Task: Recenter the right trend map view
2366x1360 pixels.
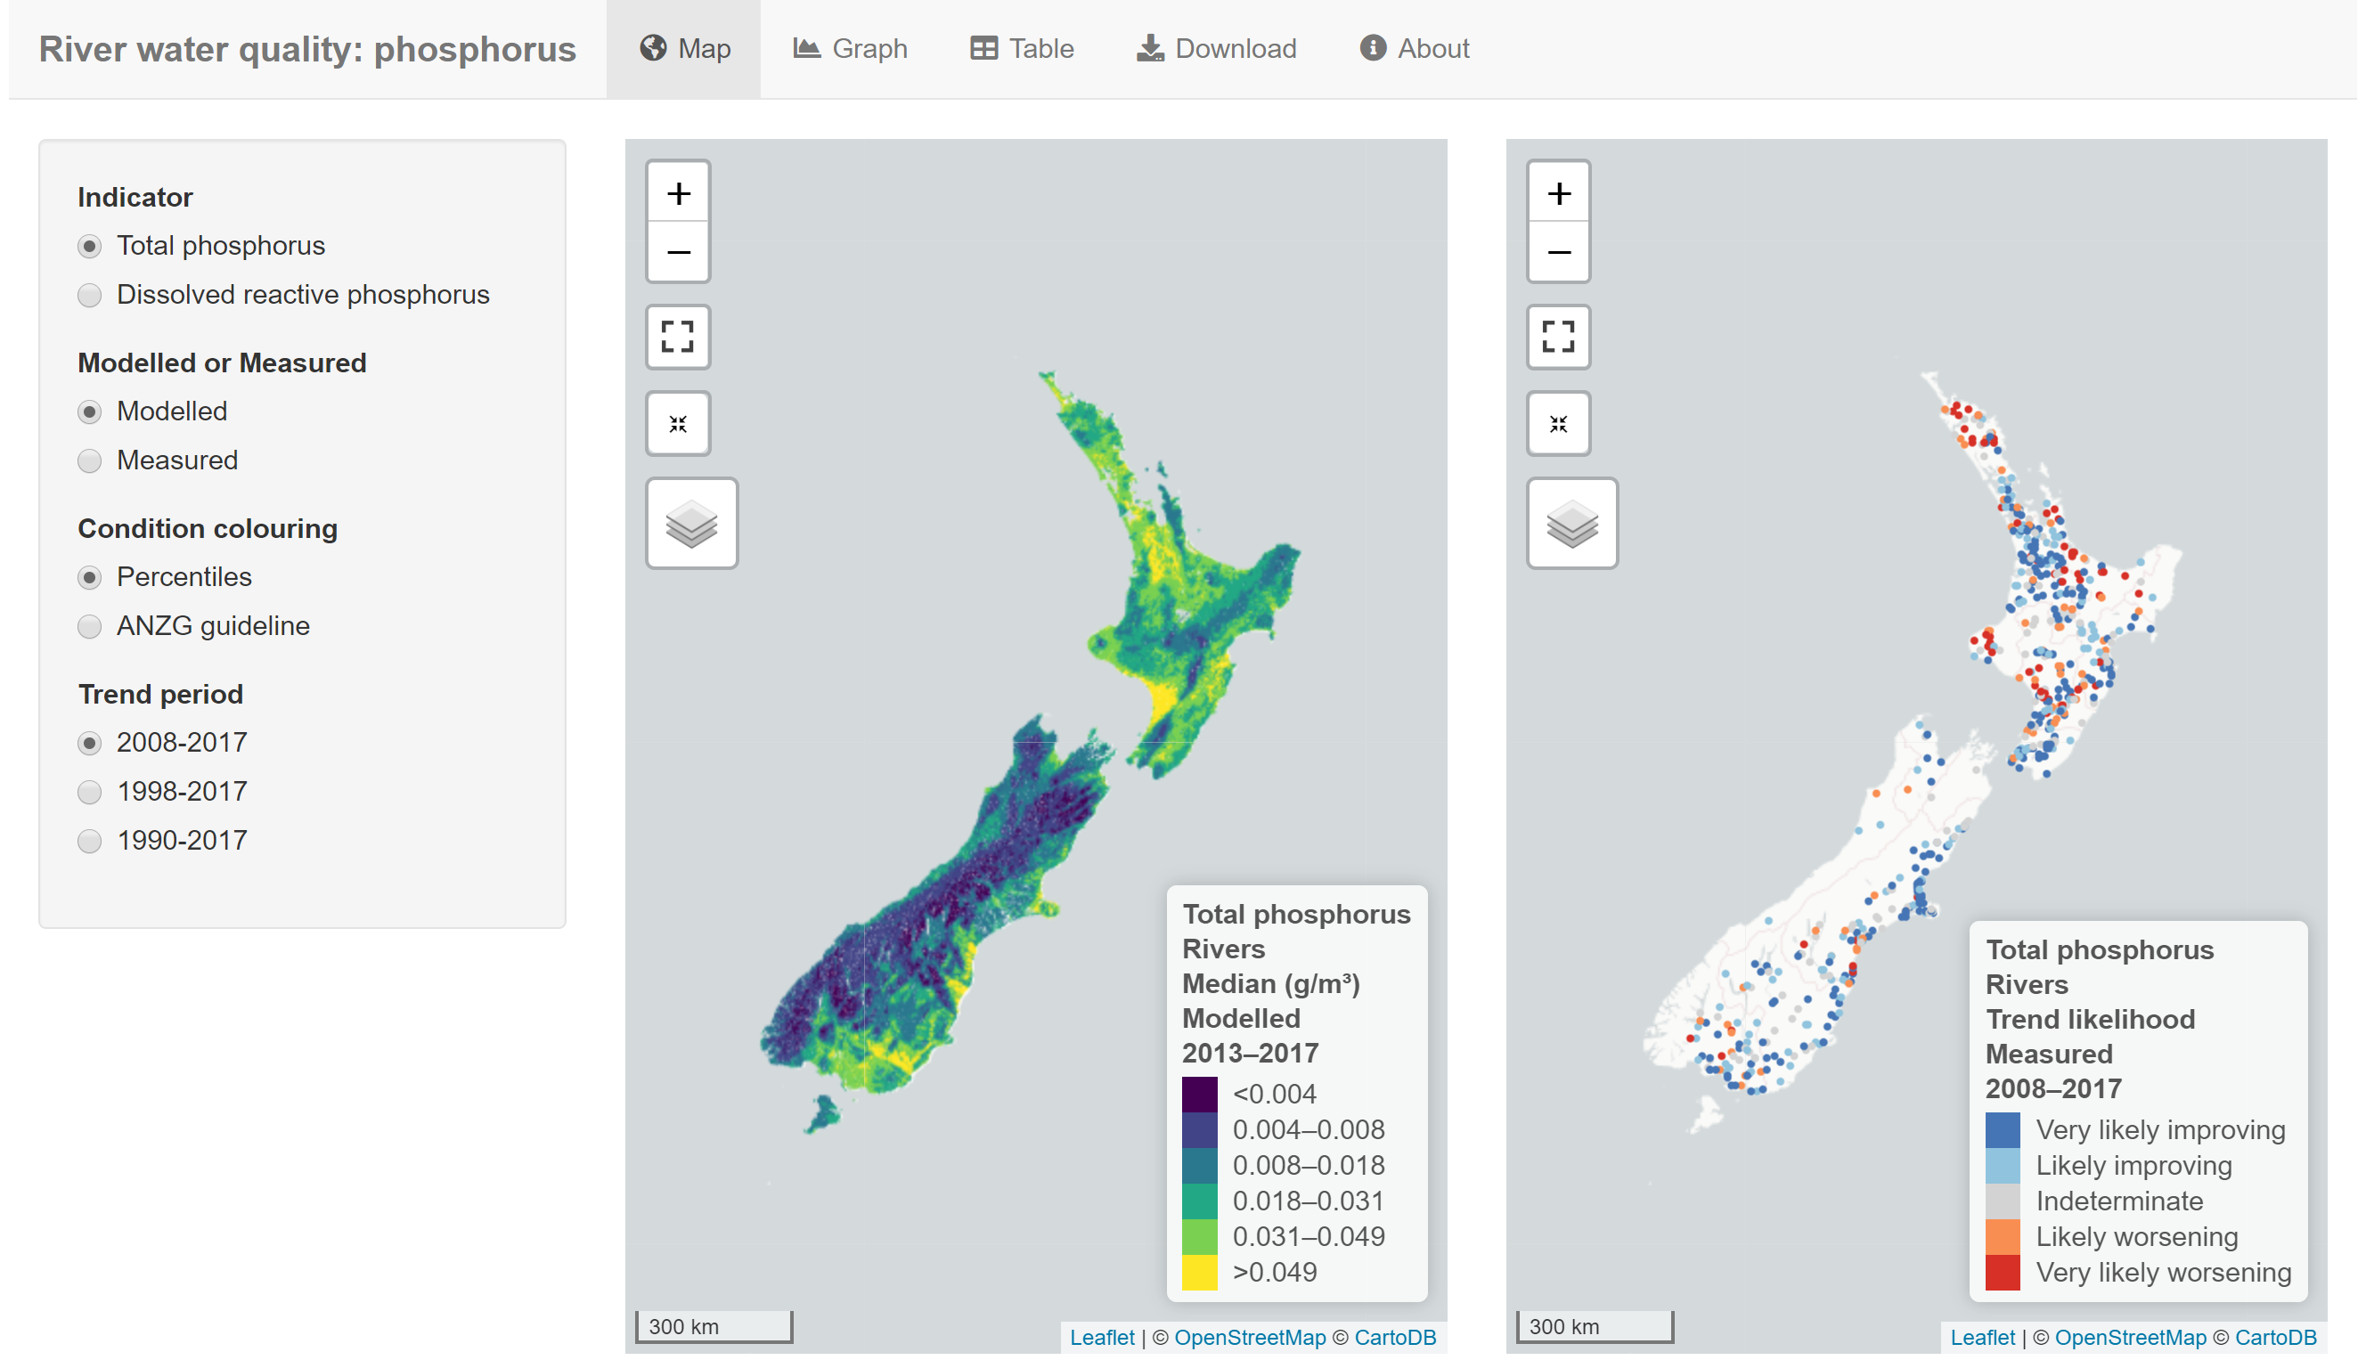Action: click(1558, 423)
